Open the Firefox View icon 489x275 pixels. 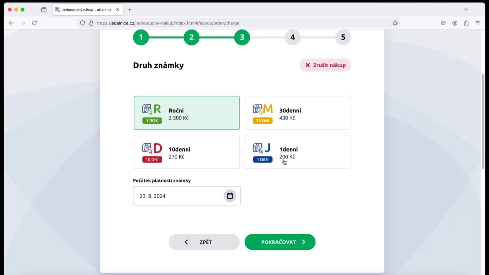tap(44, 10)
